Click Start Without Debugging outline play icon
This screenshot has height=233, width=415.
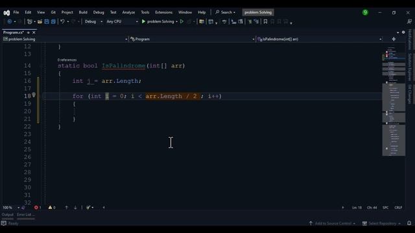click(x=182, y=21)
